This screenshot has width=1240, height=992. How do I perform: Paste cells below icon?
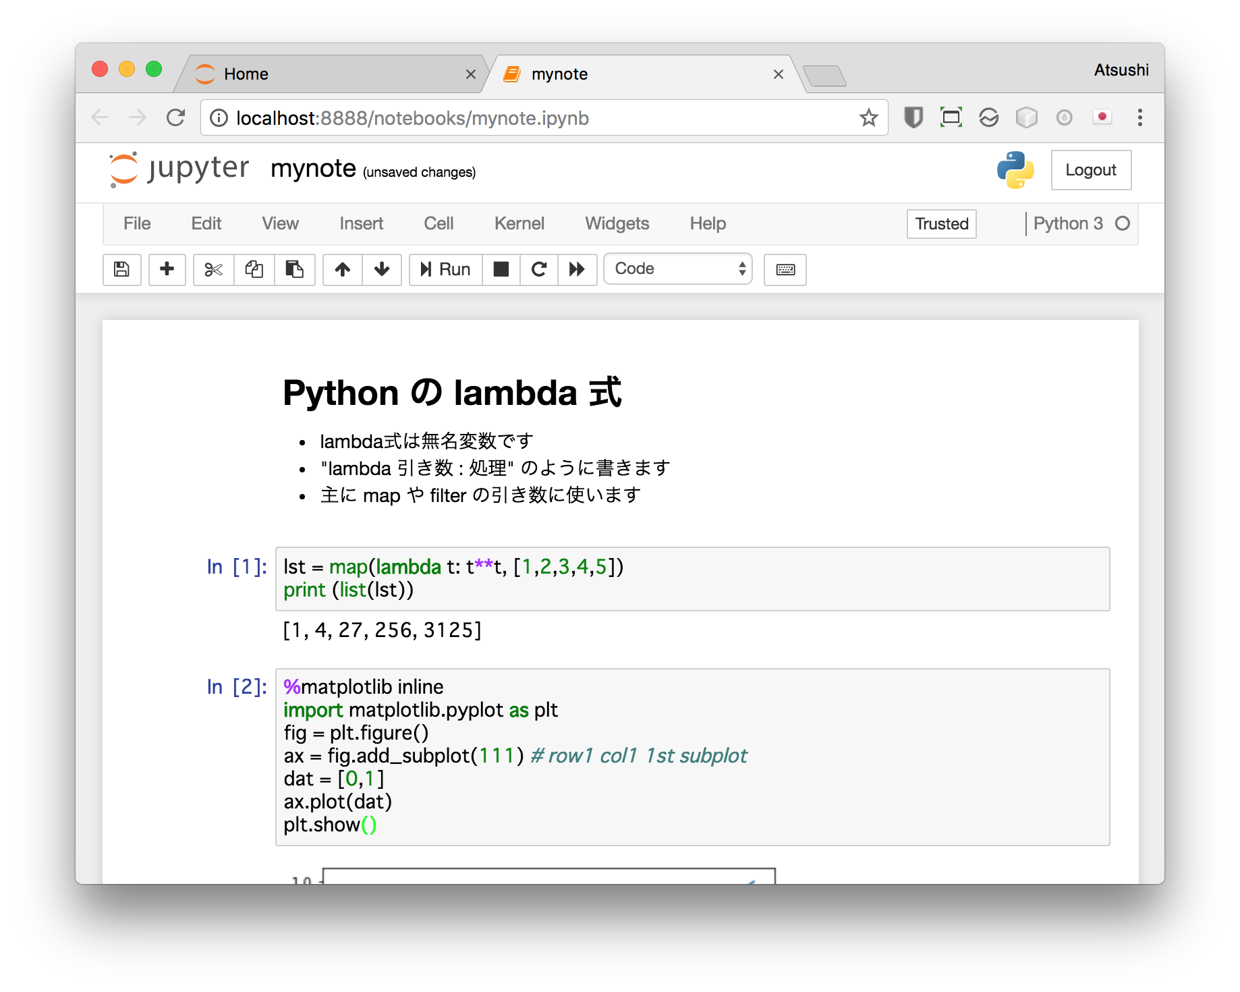[x=294, y=269]
